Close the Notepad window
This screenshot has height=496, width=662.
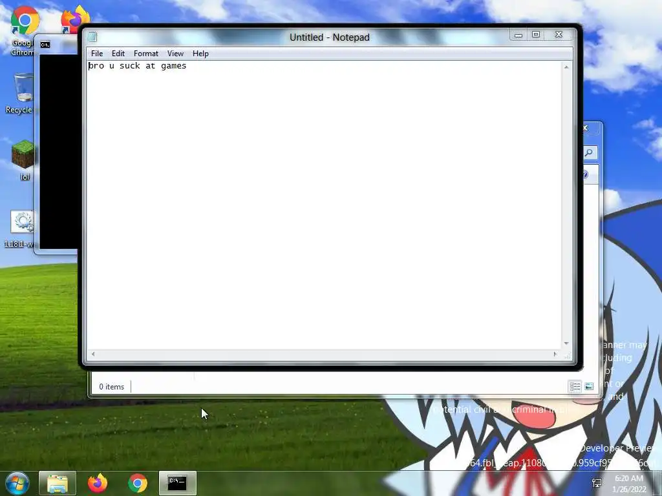(x=559, y=35)
